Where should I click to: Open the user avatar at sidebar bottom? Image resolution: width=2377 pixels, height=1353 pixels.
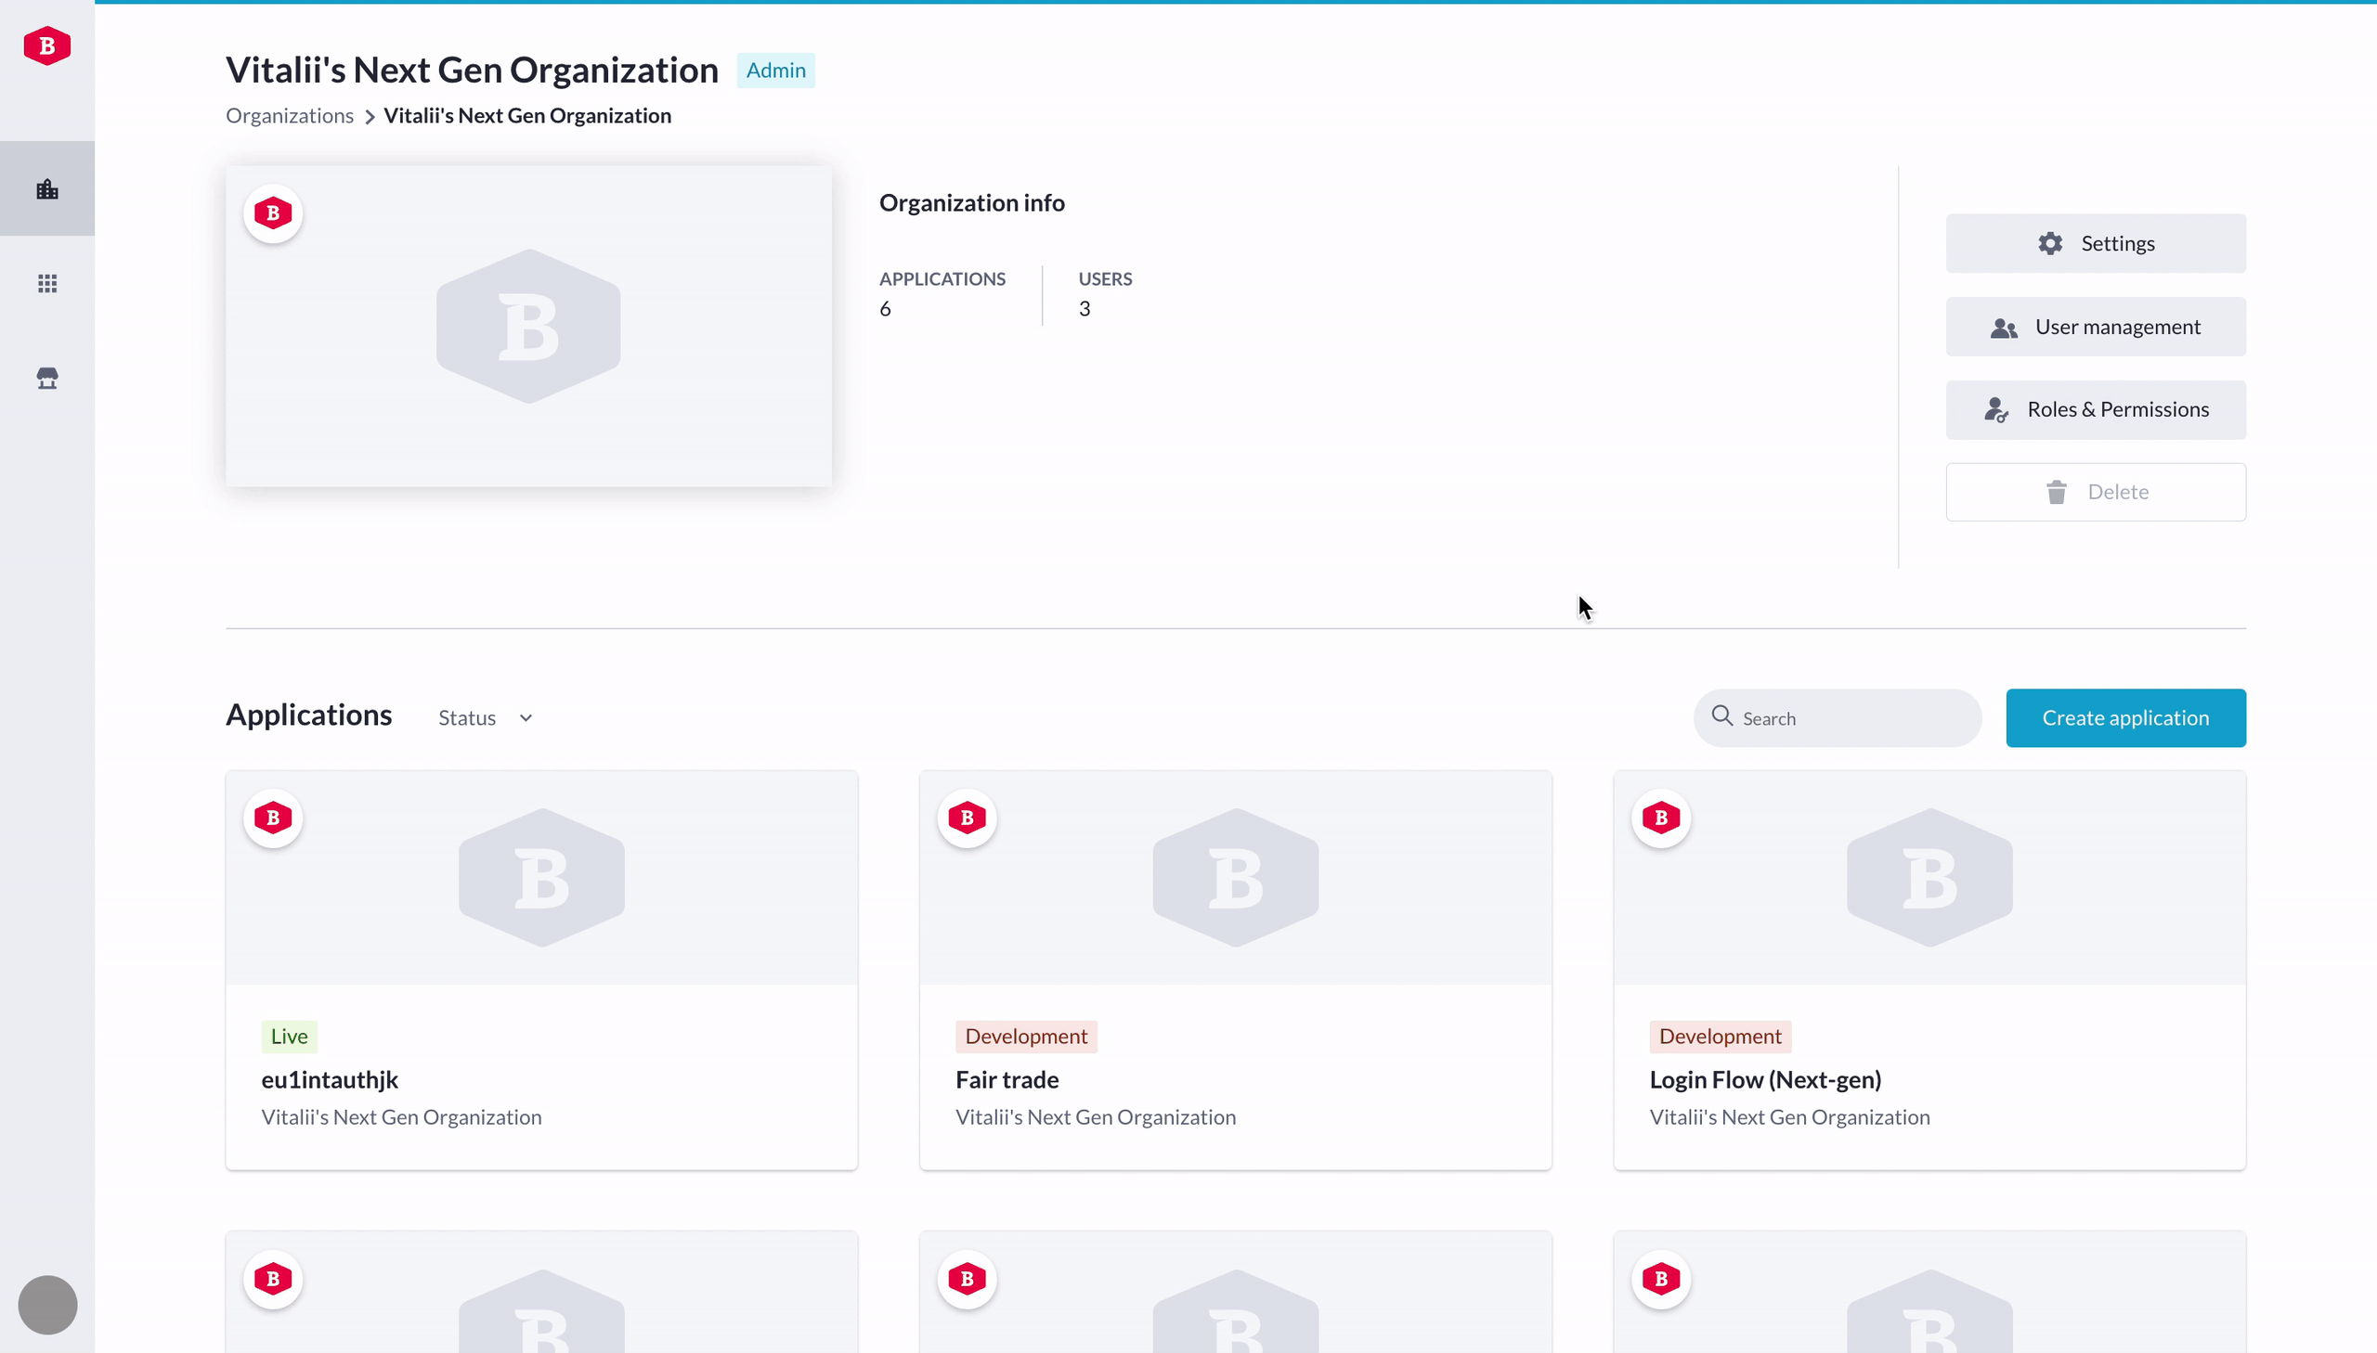click(47, 1305)
